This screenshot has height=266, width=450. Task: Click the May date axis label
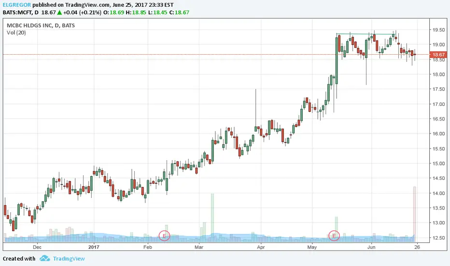[x=312, y=247]
